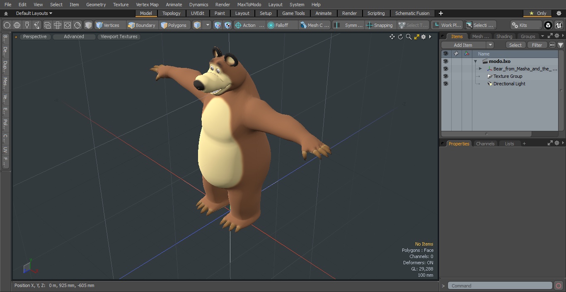Switch to the Topology layout tab
The height and width of the screenshot is (292, 566).
point(172,13)
